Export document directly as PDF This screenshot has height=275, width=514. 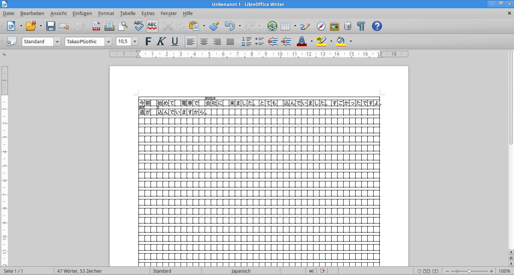pos(96,26)
